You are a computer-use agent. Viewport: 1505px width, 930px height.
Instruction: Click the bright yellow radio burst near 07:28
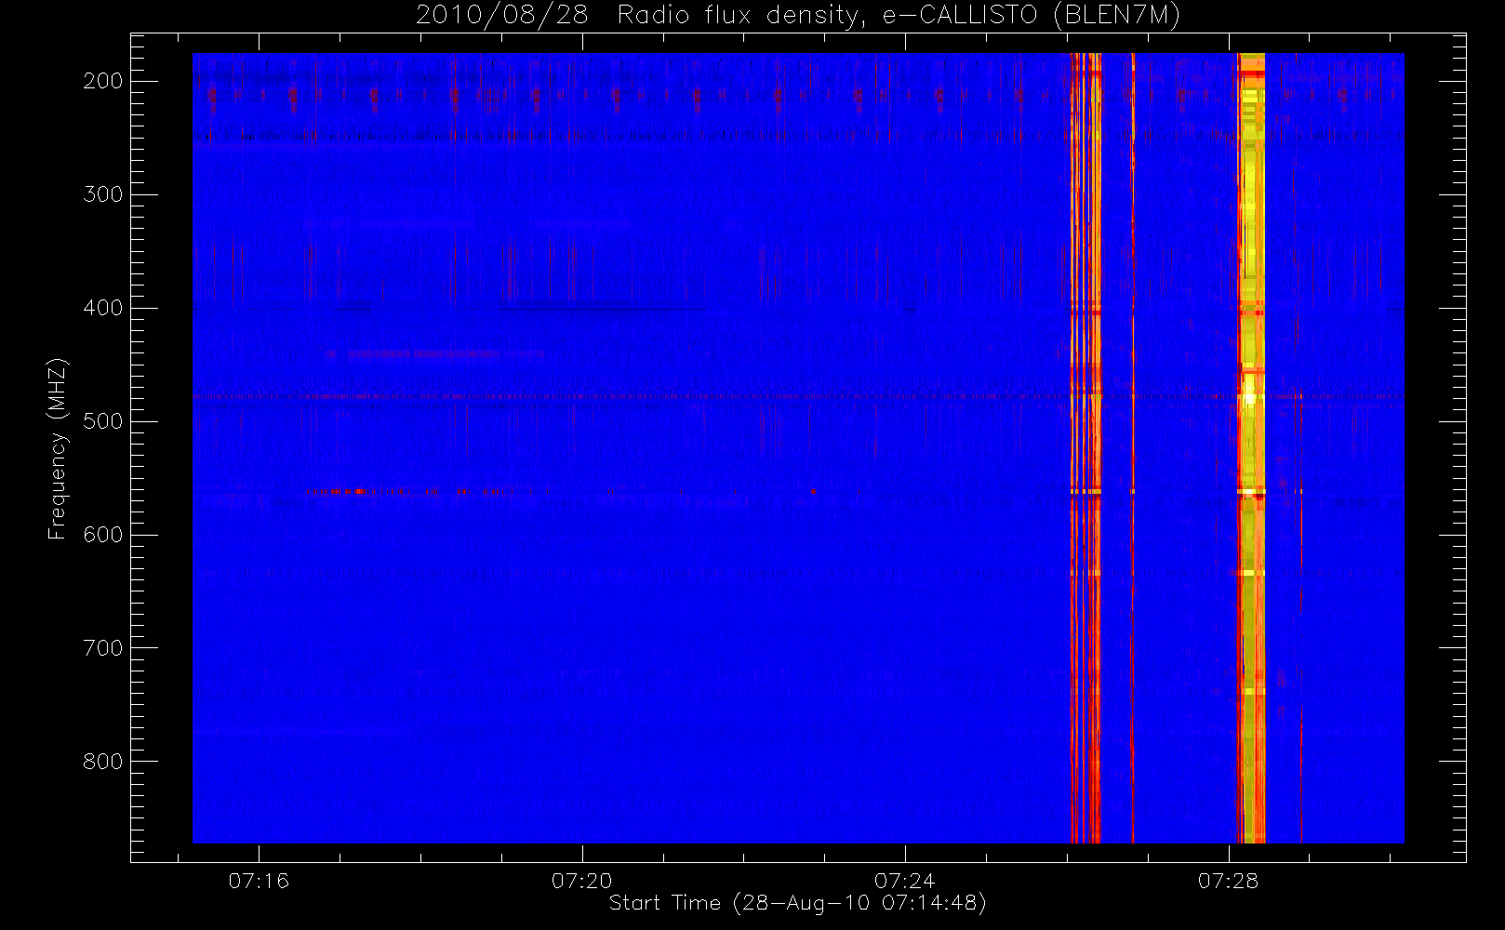coord(1251,448)
